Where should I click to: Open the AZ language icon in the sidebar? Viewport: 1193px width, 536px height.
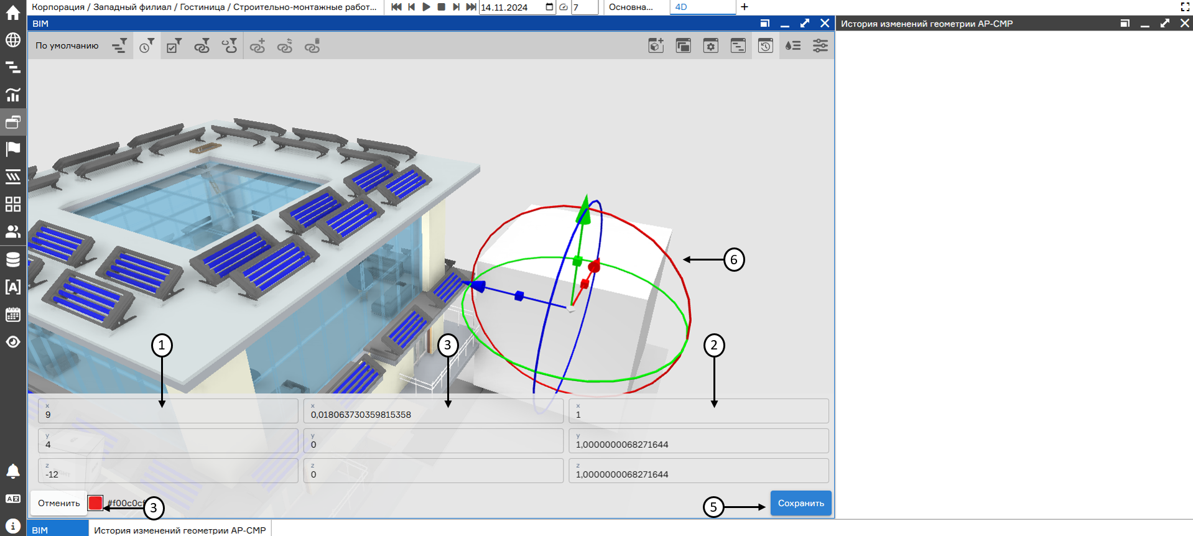click(x=13, y=499)
